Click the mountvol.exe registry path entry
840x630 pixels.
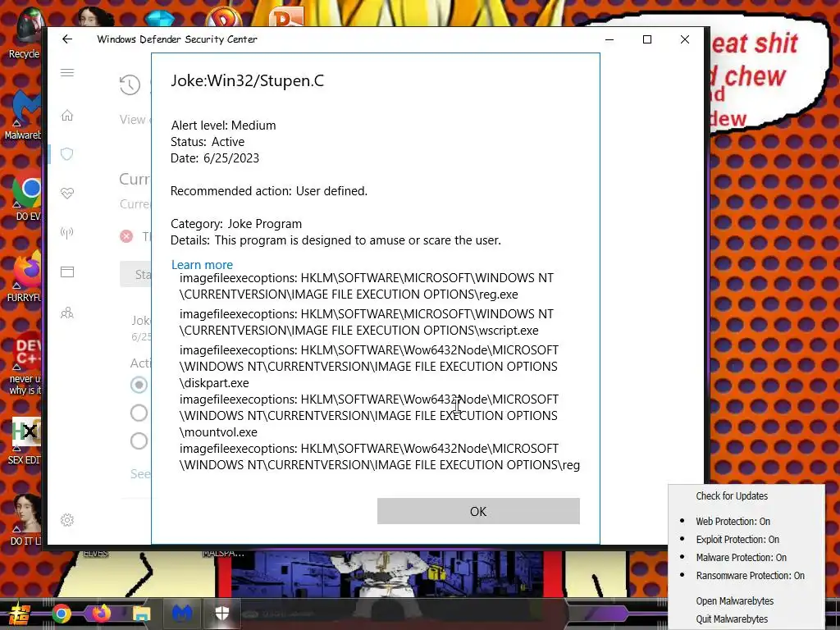[369, 416]
